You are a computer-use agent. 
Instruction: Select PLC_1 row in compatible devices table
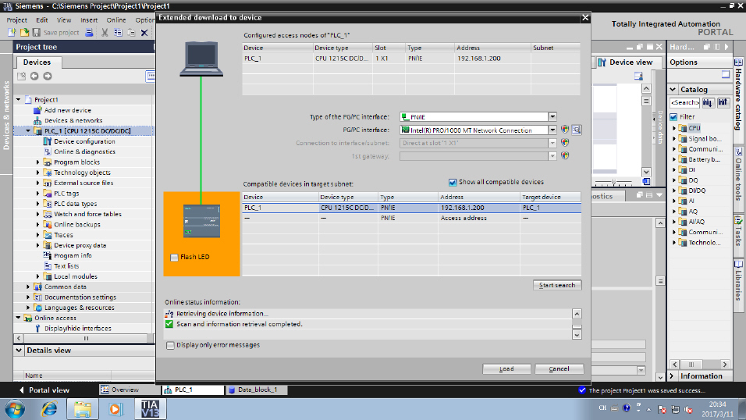[411, 208]
